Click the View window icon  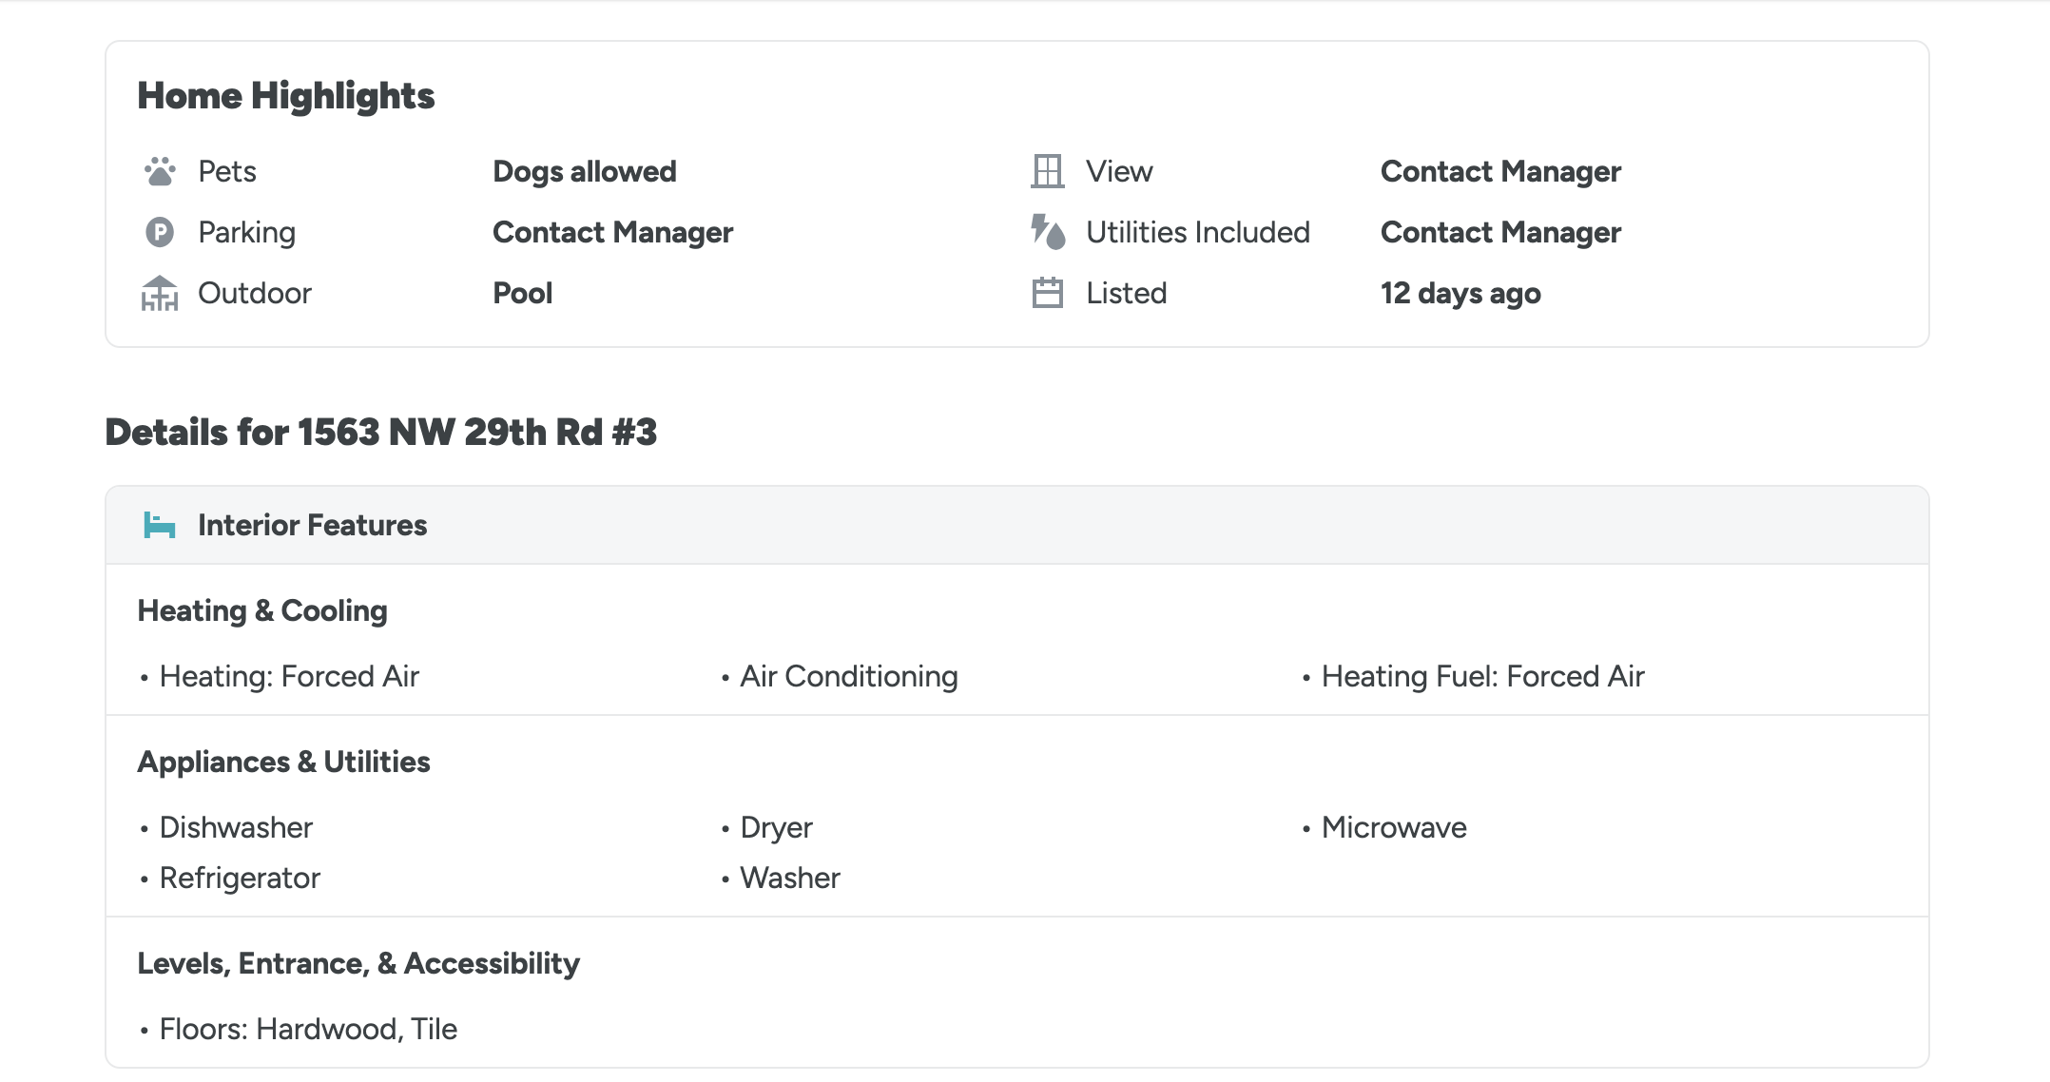(x=1047, y=171)
